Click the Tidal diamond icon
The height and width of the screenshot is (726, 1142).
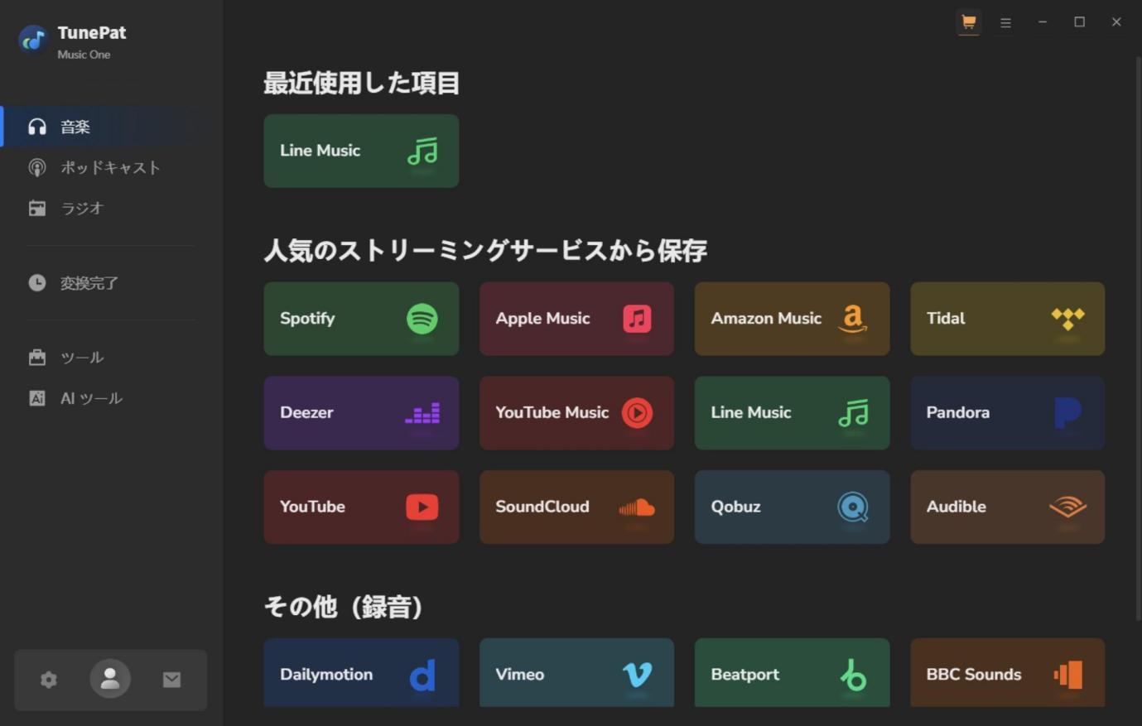[x=1067, y=319]
